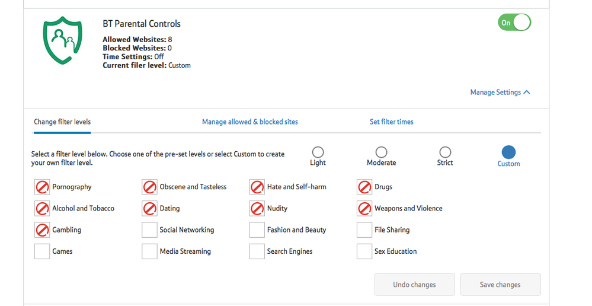
Task: Turn off the BT Parental Controls switch
Action: point(514,23)
